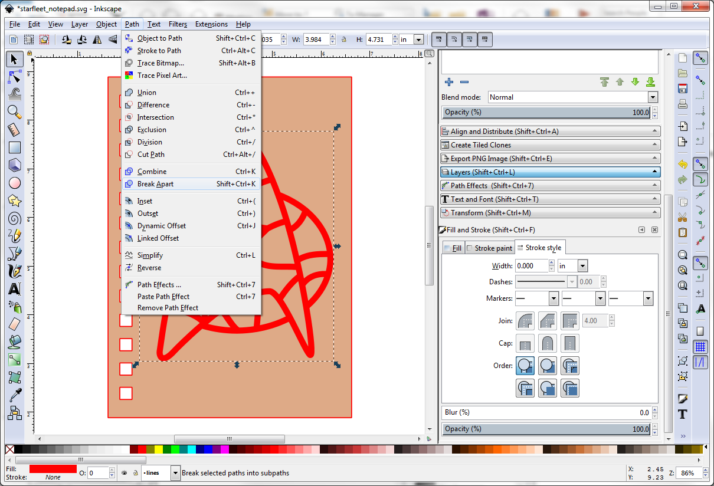Screen dimensions: 714x486
Task: Select the Eraser tool
Action: click(x=15, y=324)
